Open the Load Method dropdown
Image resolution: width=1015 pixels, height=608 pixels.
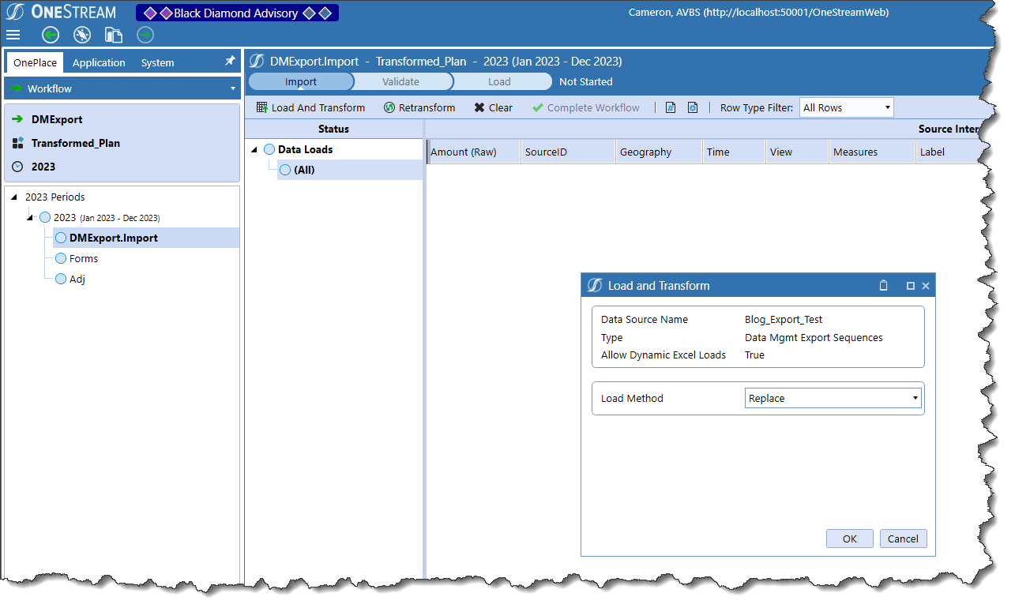pyautogui.click(x=833, y=398)
